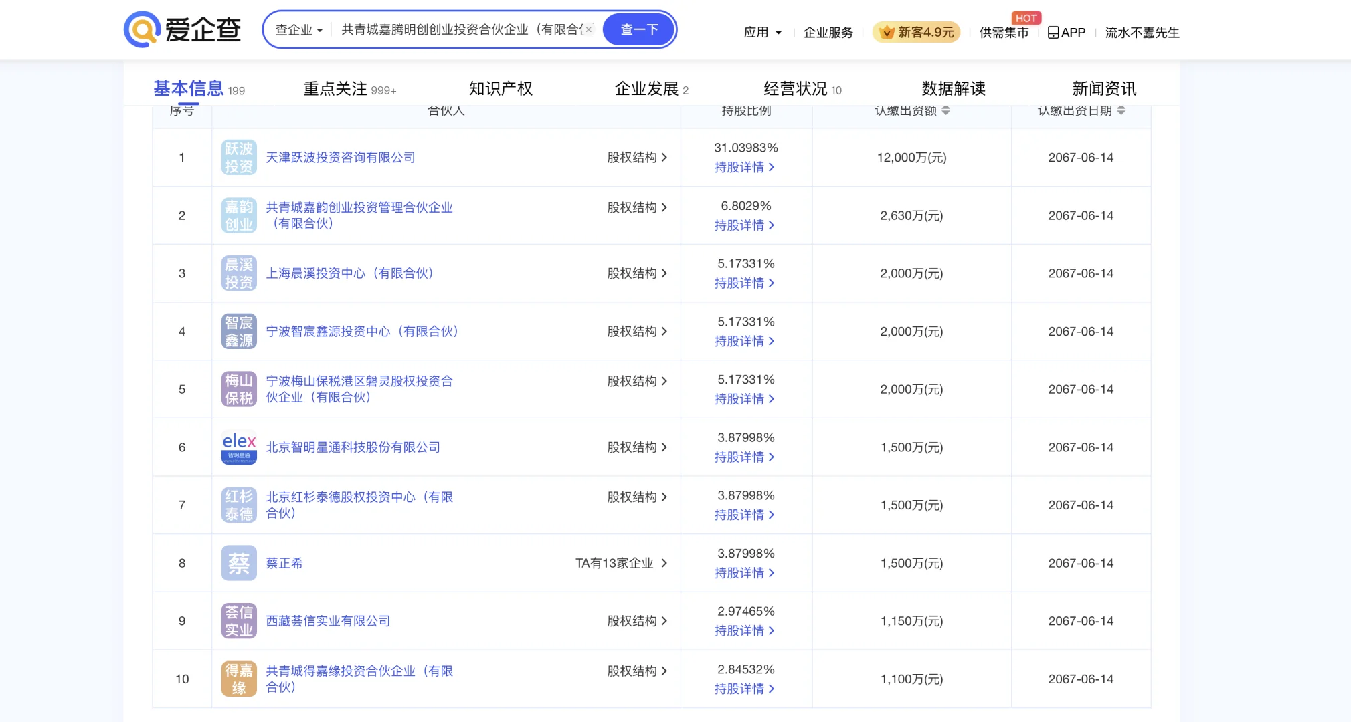
Task: Switch to the 基本信息 tab
Action: 199,88
